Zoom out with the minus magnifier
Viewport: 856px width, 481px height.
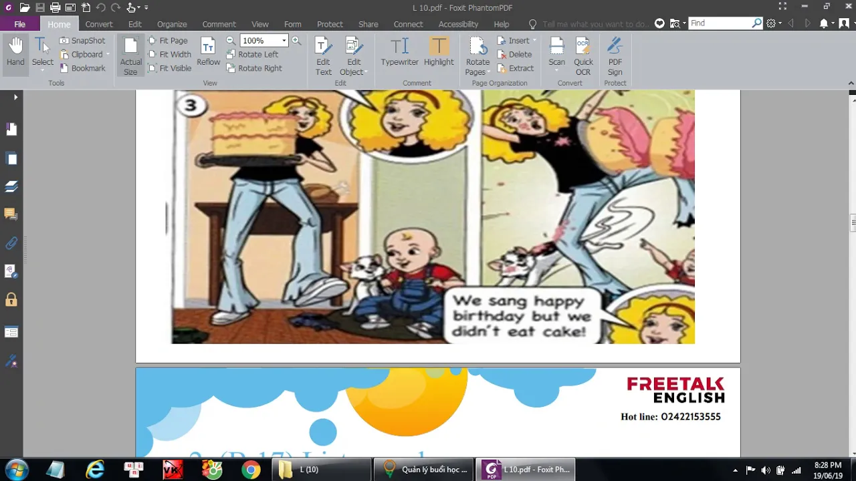point(230,41)
